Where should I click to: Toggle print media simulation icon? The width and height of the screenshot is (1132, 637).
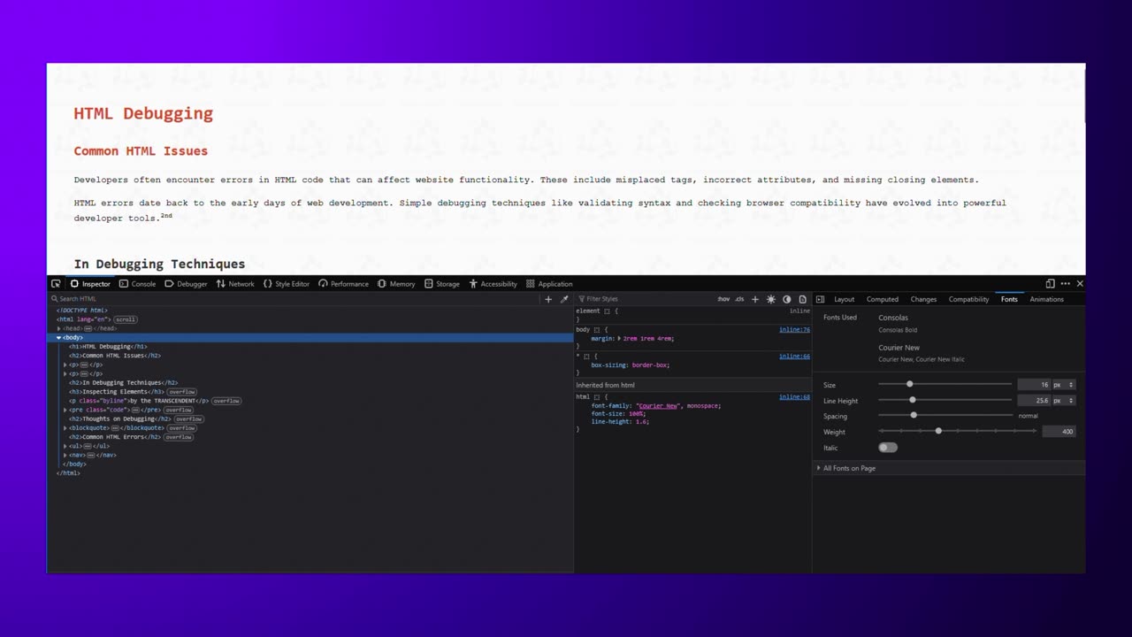(x=803, y=299)
